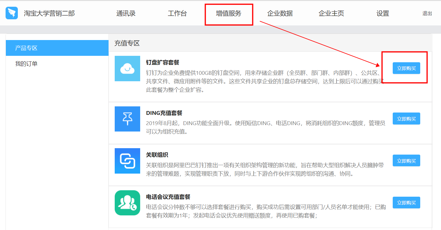Go to the 企业数据 tab
441x230 pixels.
pos(280,13)
